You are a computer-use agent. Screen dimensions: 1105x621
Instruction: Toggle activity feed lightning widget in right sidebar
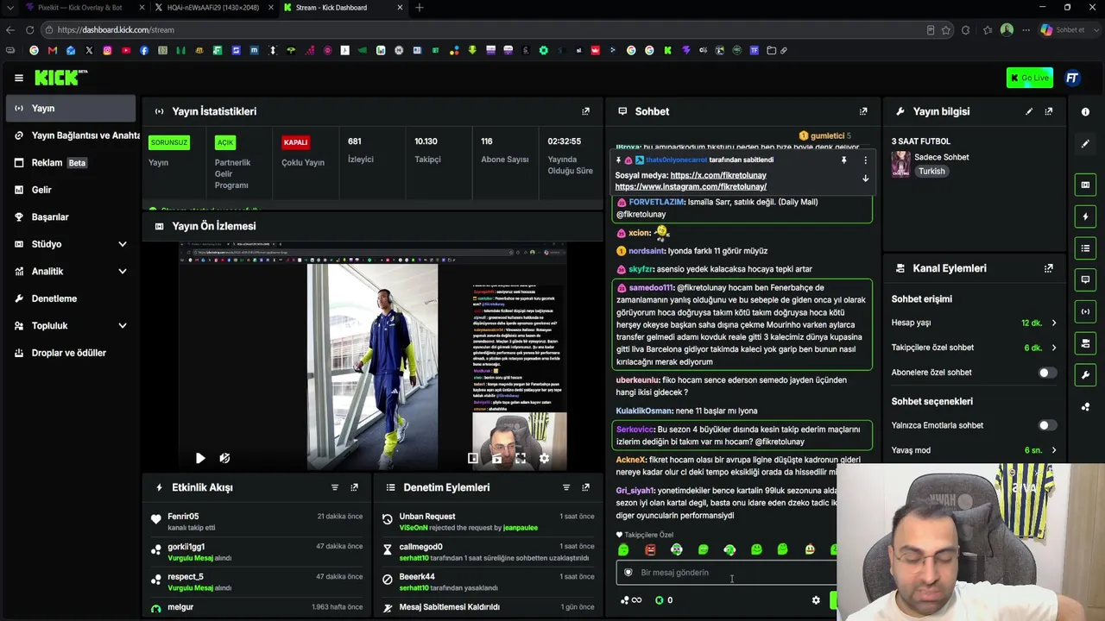1085,216
